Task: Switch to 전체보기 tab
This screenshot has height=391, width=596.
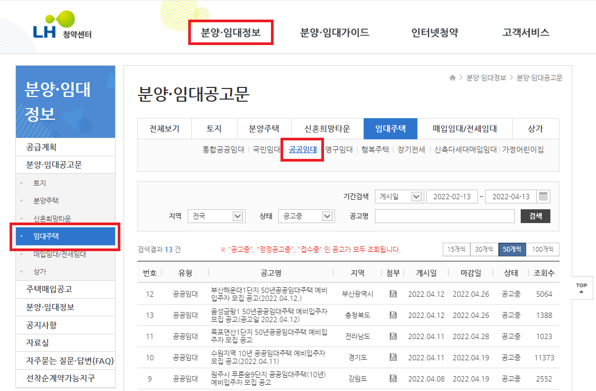Action: (x=164, y=129)
